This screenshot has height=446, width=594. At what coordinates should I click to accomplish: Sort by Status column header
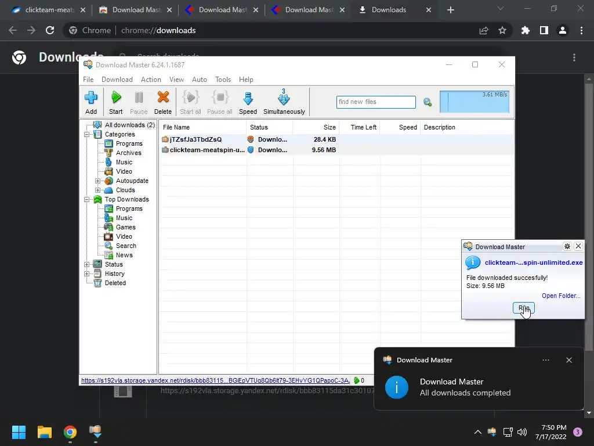coord(269,127)
